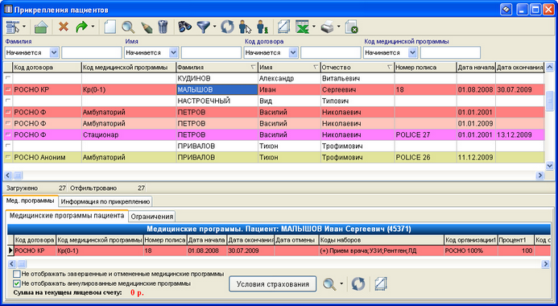
Task: Open search with binoculars icon
Action: coord(184,27)
